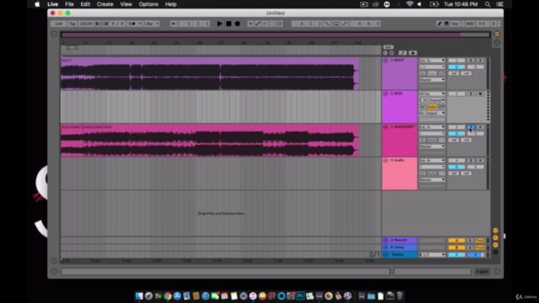Click the Link button

click(x=58, y=24)
